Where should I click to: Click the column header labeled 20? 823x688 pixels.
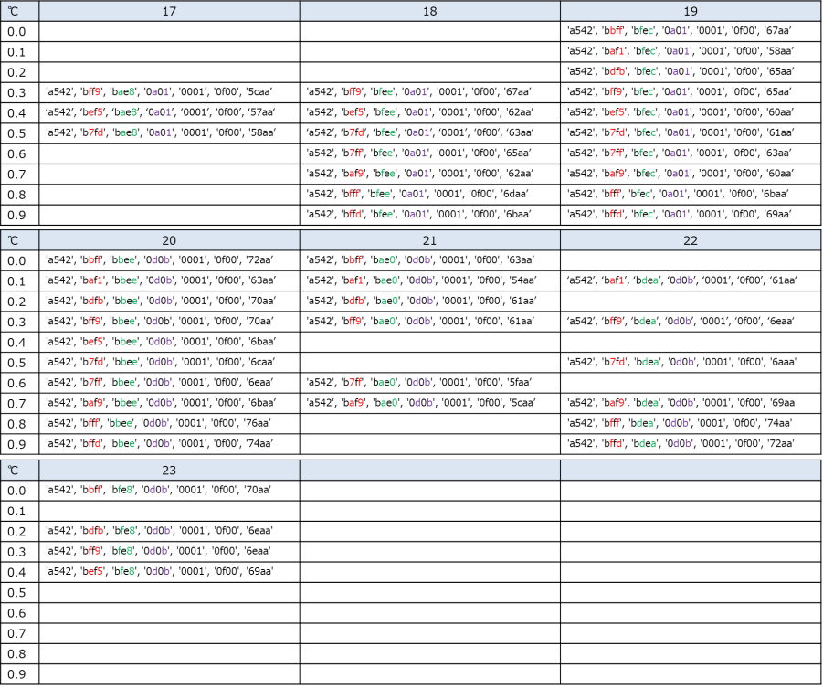[169, 240]
